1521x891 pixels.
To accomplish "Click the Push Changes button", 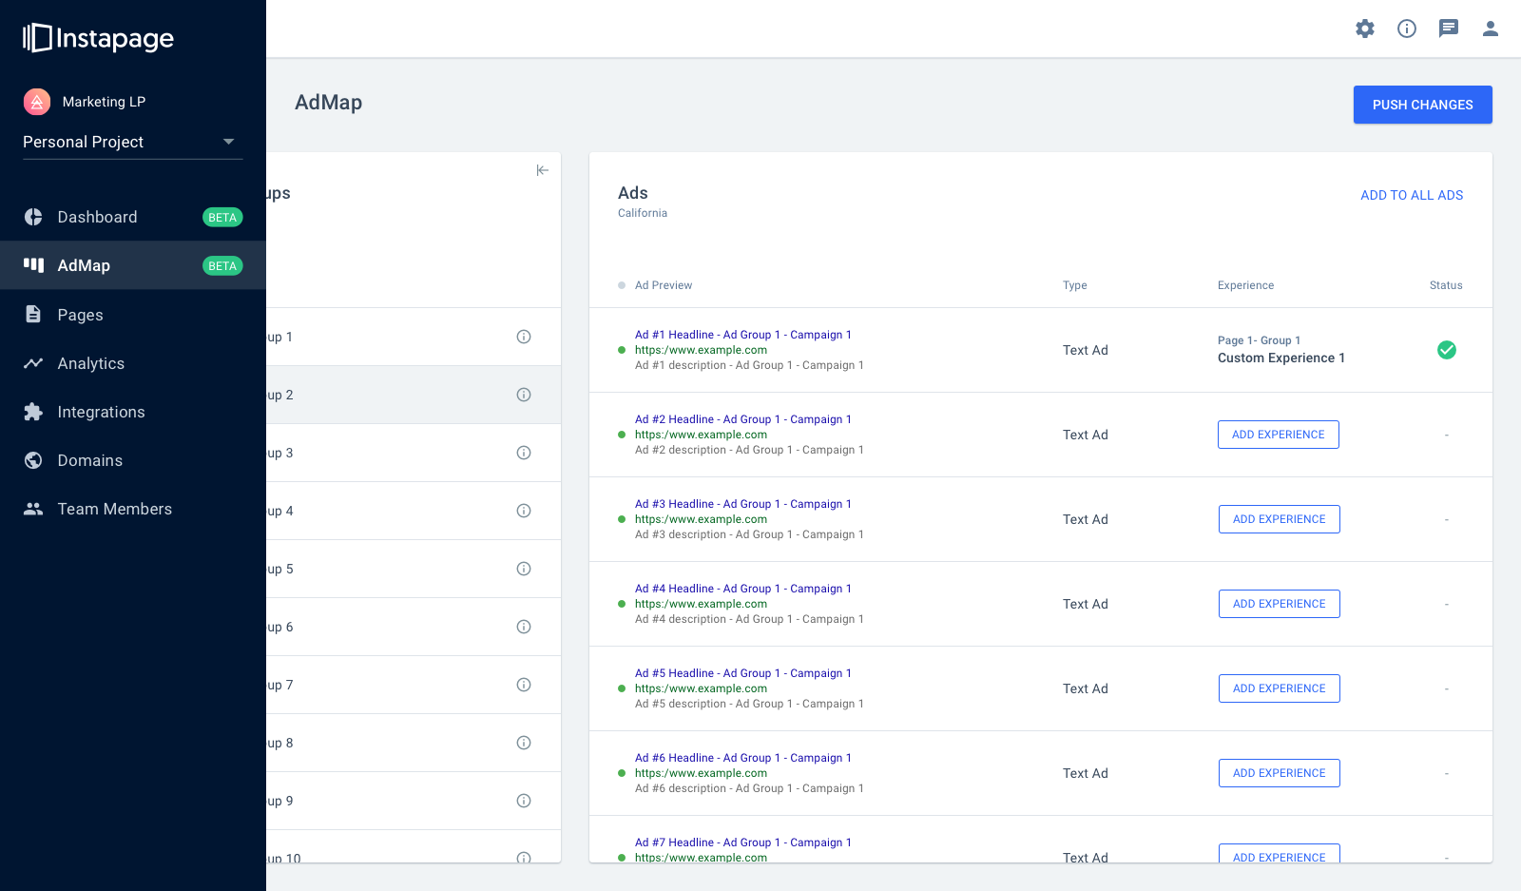I will click(x=1422, y=105).
